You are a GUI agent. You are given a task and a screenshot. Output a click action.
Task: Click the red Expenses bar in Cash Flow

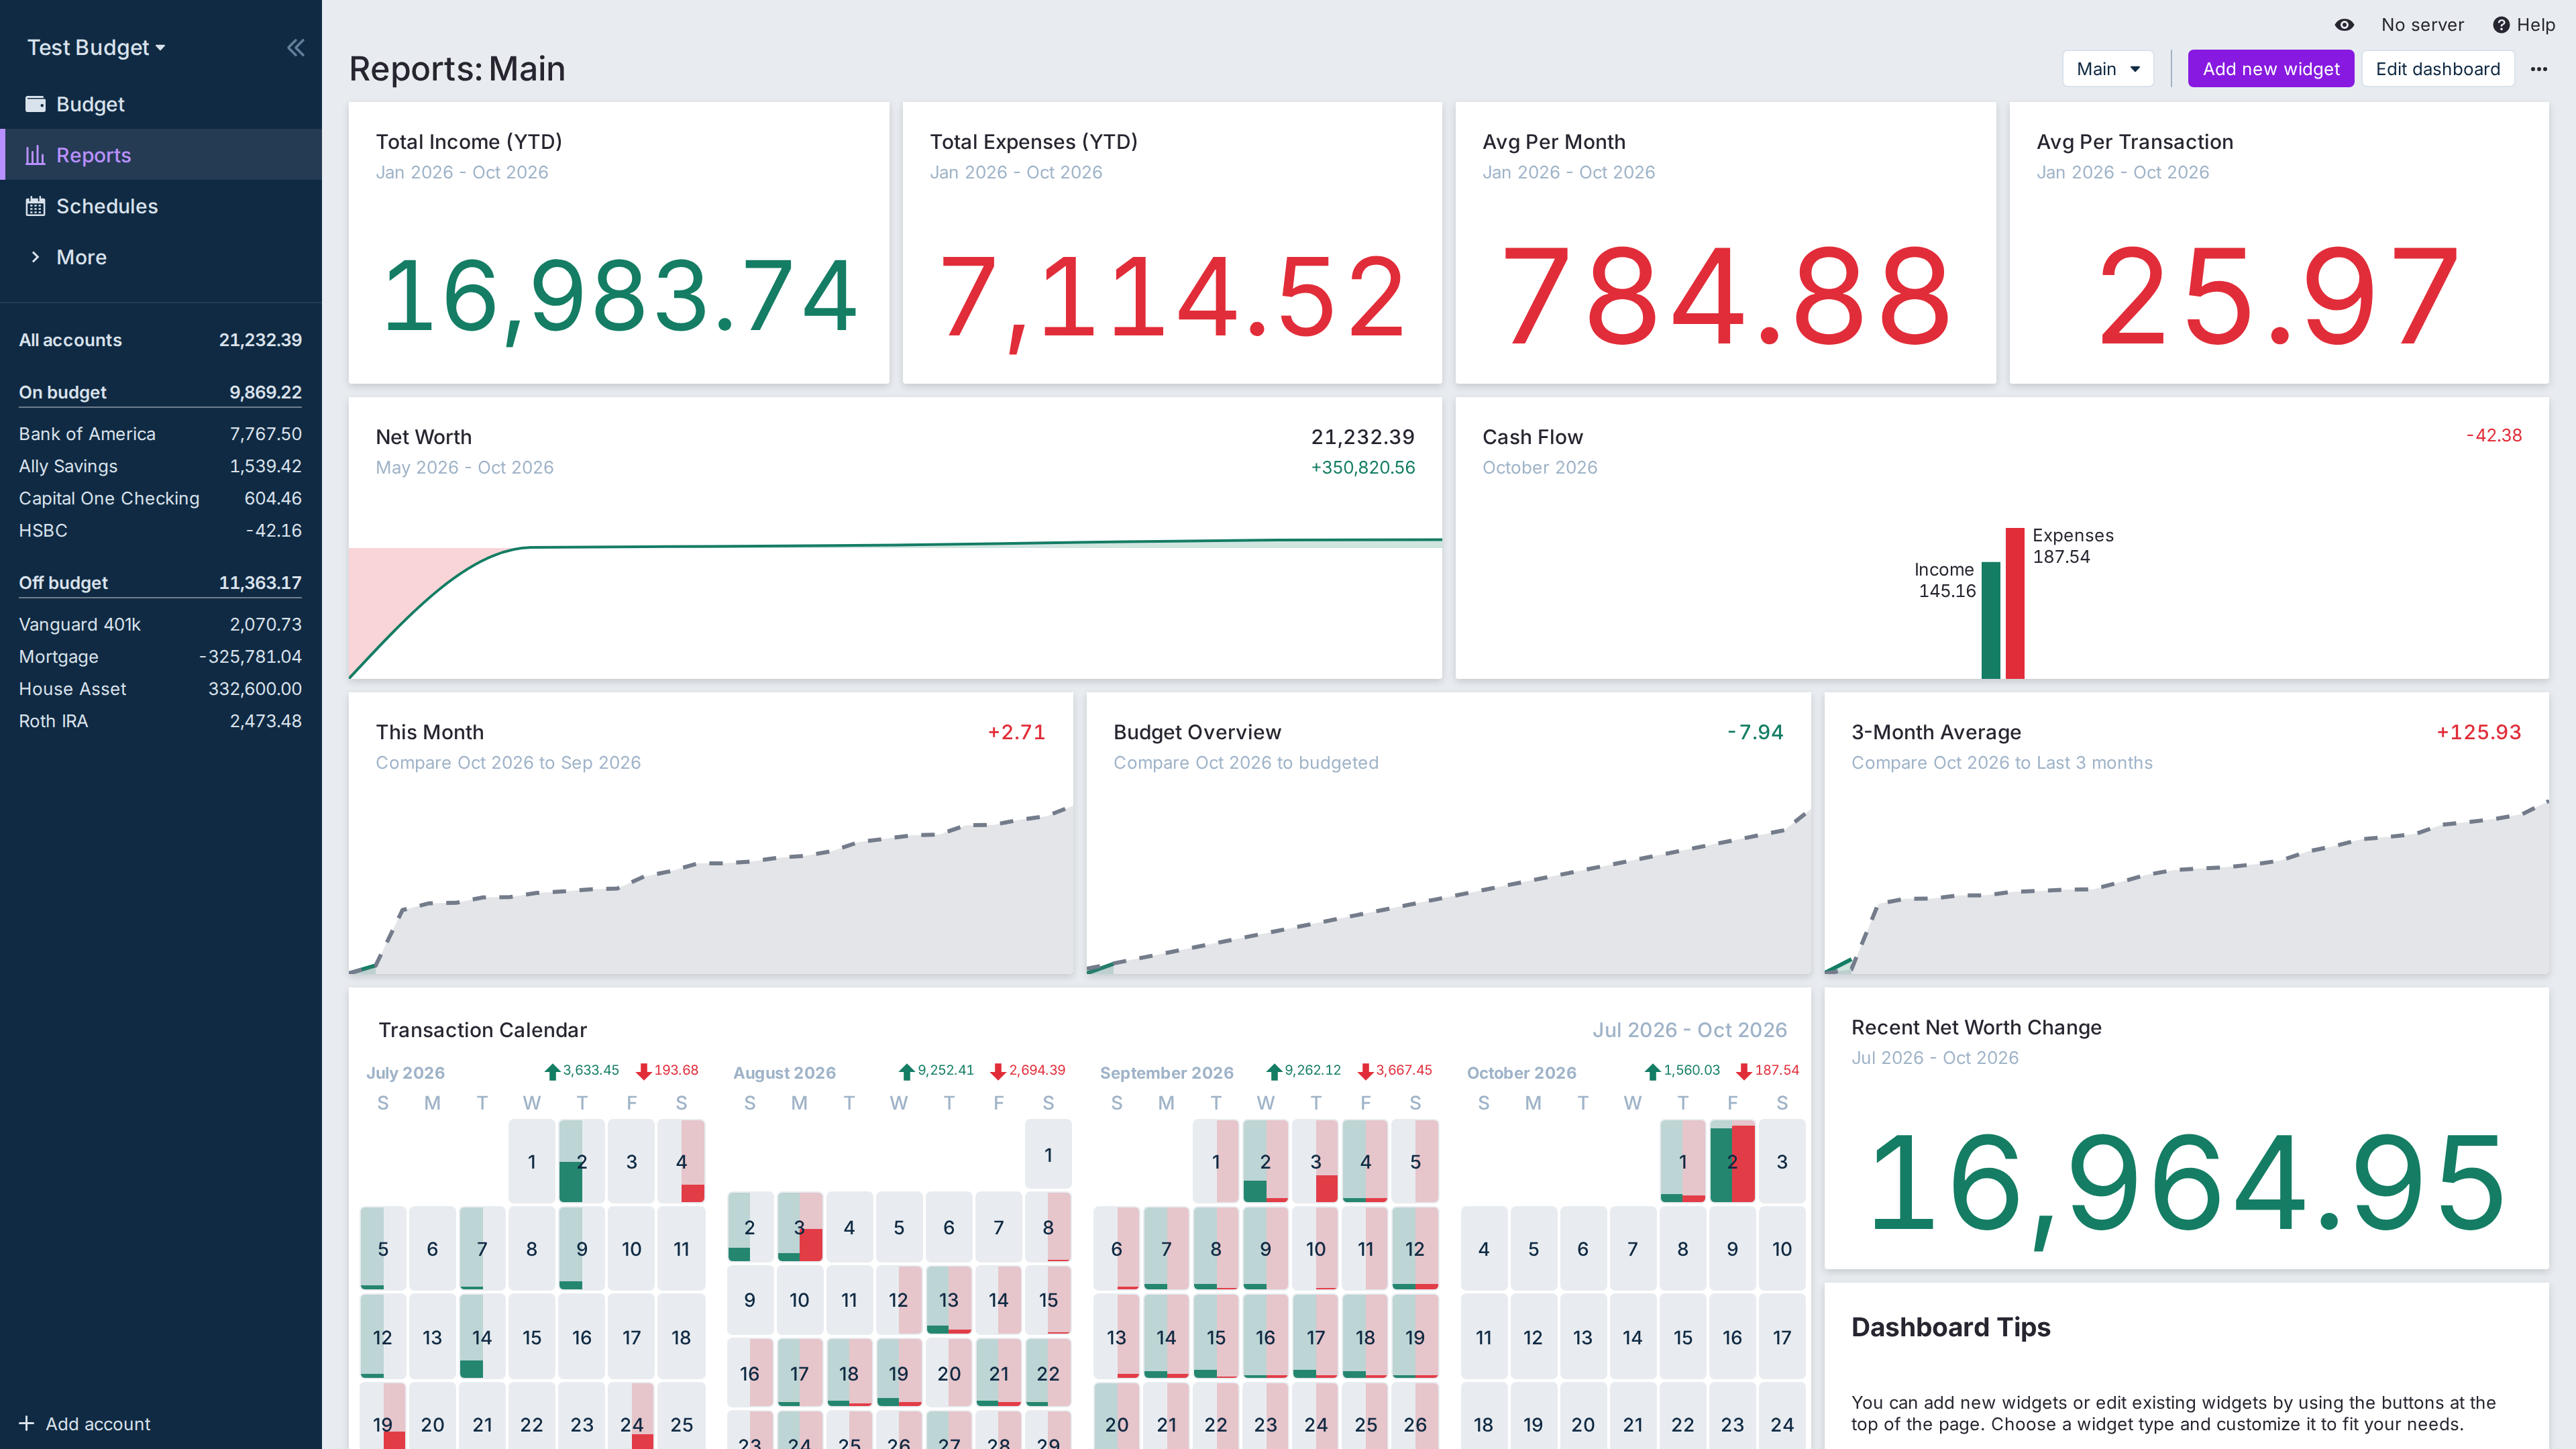(x=2015, y=603)
